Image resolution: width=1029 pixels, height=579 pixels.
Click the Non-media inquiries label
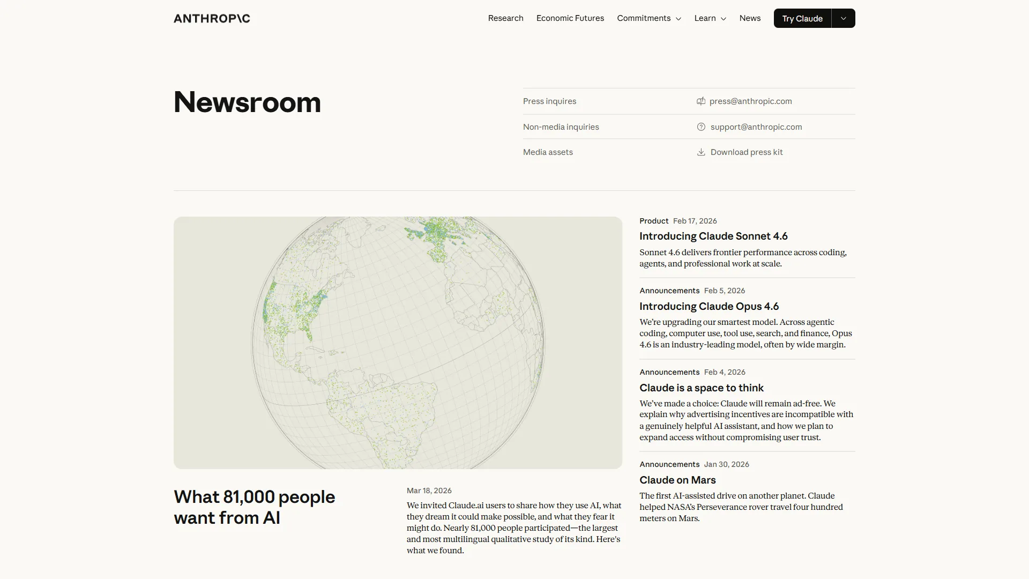click(561, 127)
